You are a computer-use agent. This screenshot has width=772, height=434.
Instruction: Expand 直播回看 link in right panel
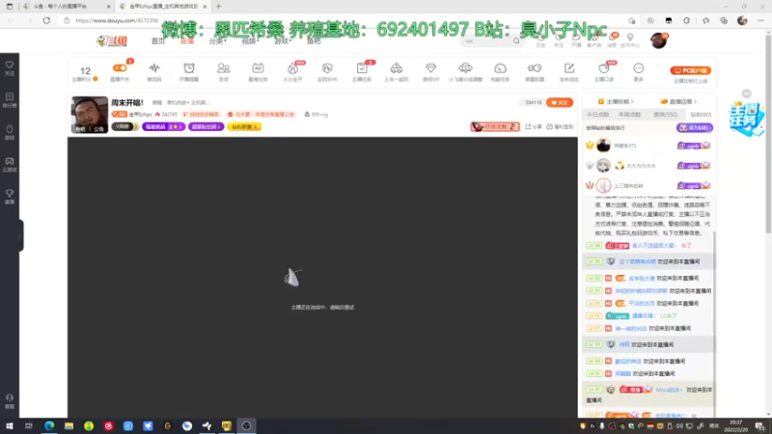(678, 101)
